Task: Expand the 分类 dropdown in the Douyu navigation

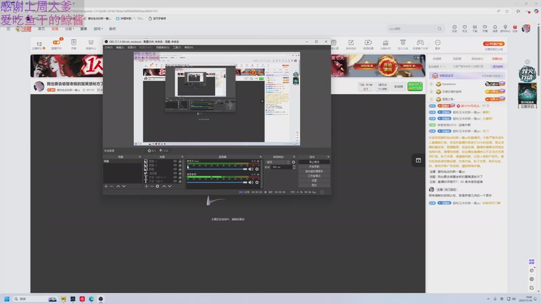Action: click(70, 29)
